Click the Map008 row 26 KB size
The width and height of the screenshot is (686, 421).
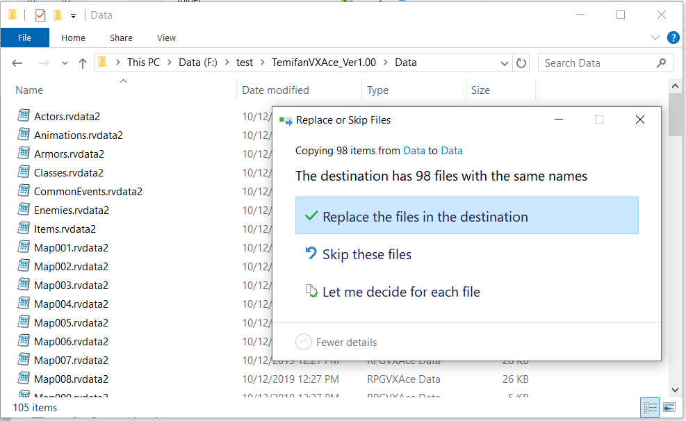(x=516, y=379)
